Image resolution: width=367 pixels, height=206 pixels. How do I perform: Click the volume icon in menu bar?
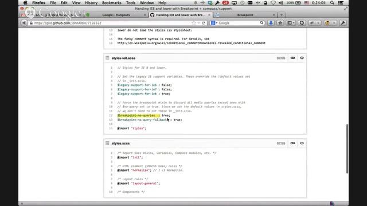pyautogui.click(x=281, y=3)
